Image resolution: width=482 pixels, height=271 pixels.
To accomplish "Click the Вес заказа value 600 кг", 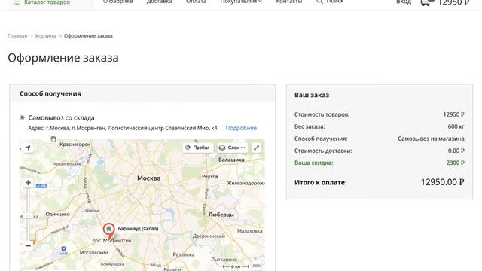I will point(456,126).
